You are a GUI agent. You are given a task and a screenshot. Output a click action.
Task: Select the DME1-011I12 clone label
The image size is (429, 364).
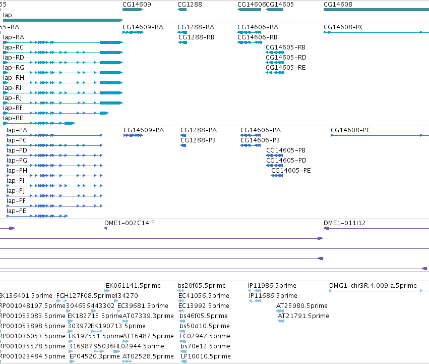coord(344,223)
